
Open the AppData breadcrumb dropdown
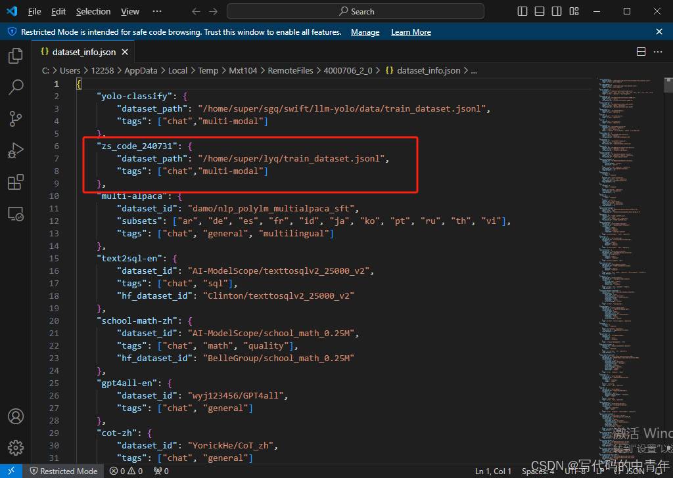pos(141,70)
